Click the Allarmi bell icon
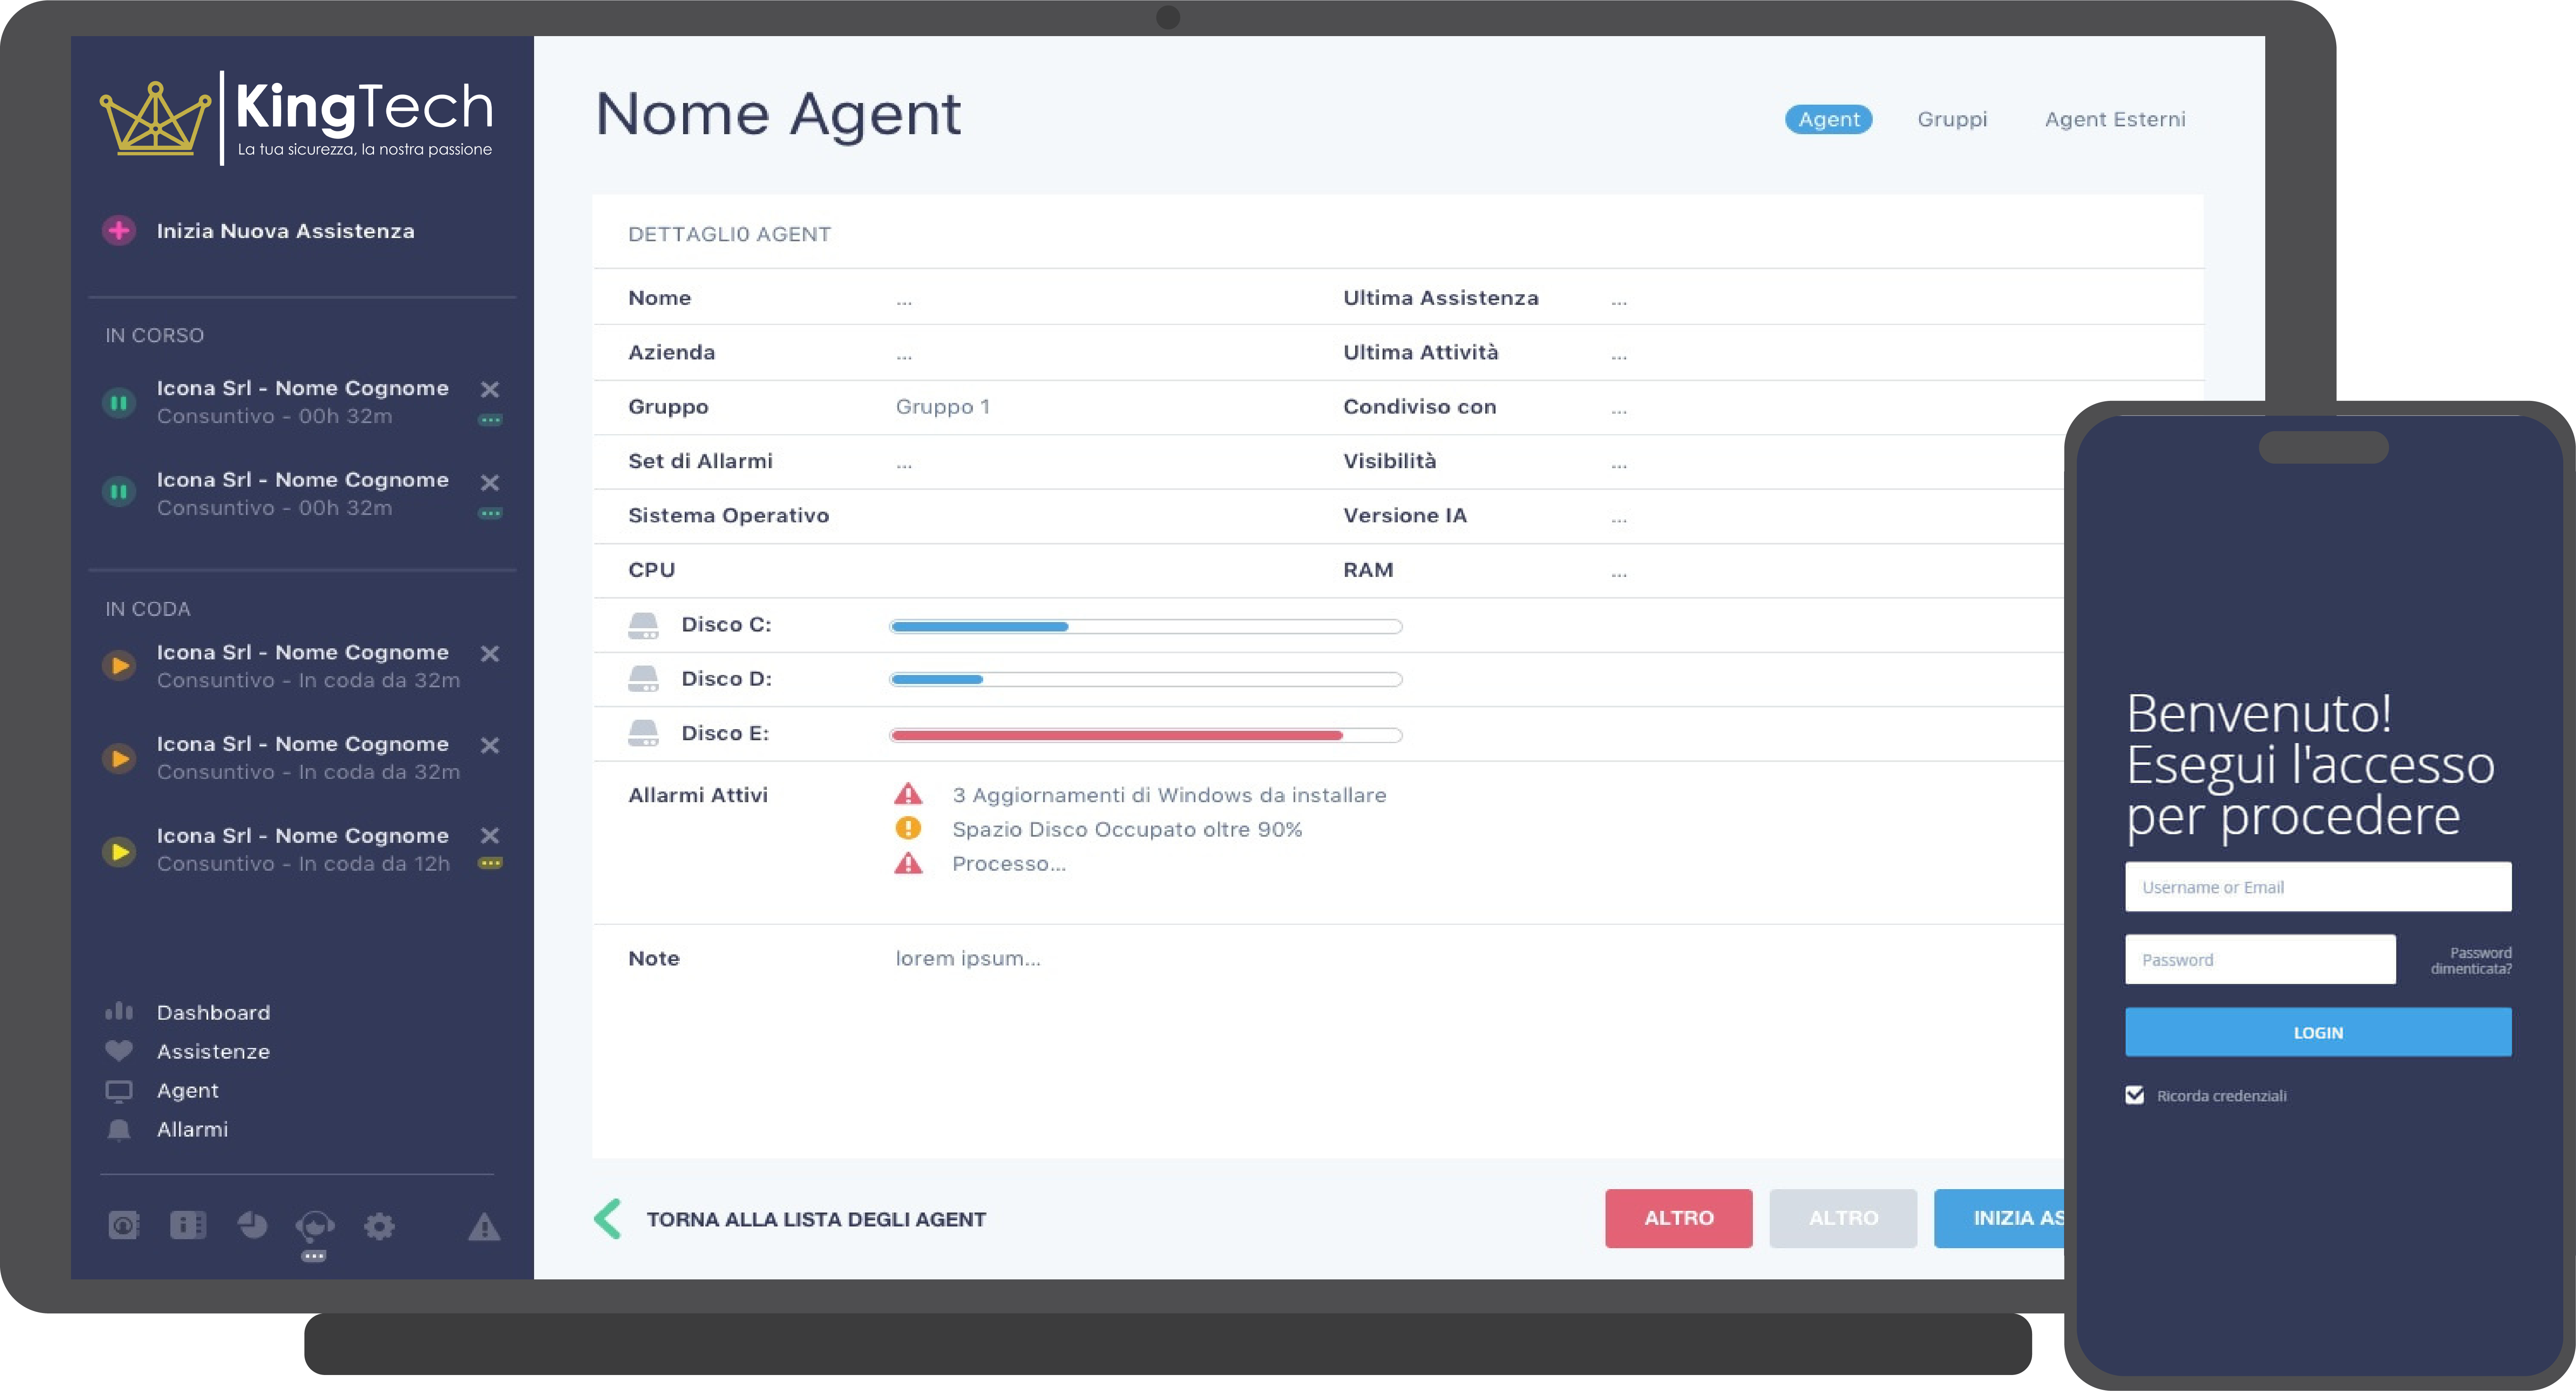 pos(119,1129)
